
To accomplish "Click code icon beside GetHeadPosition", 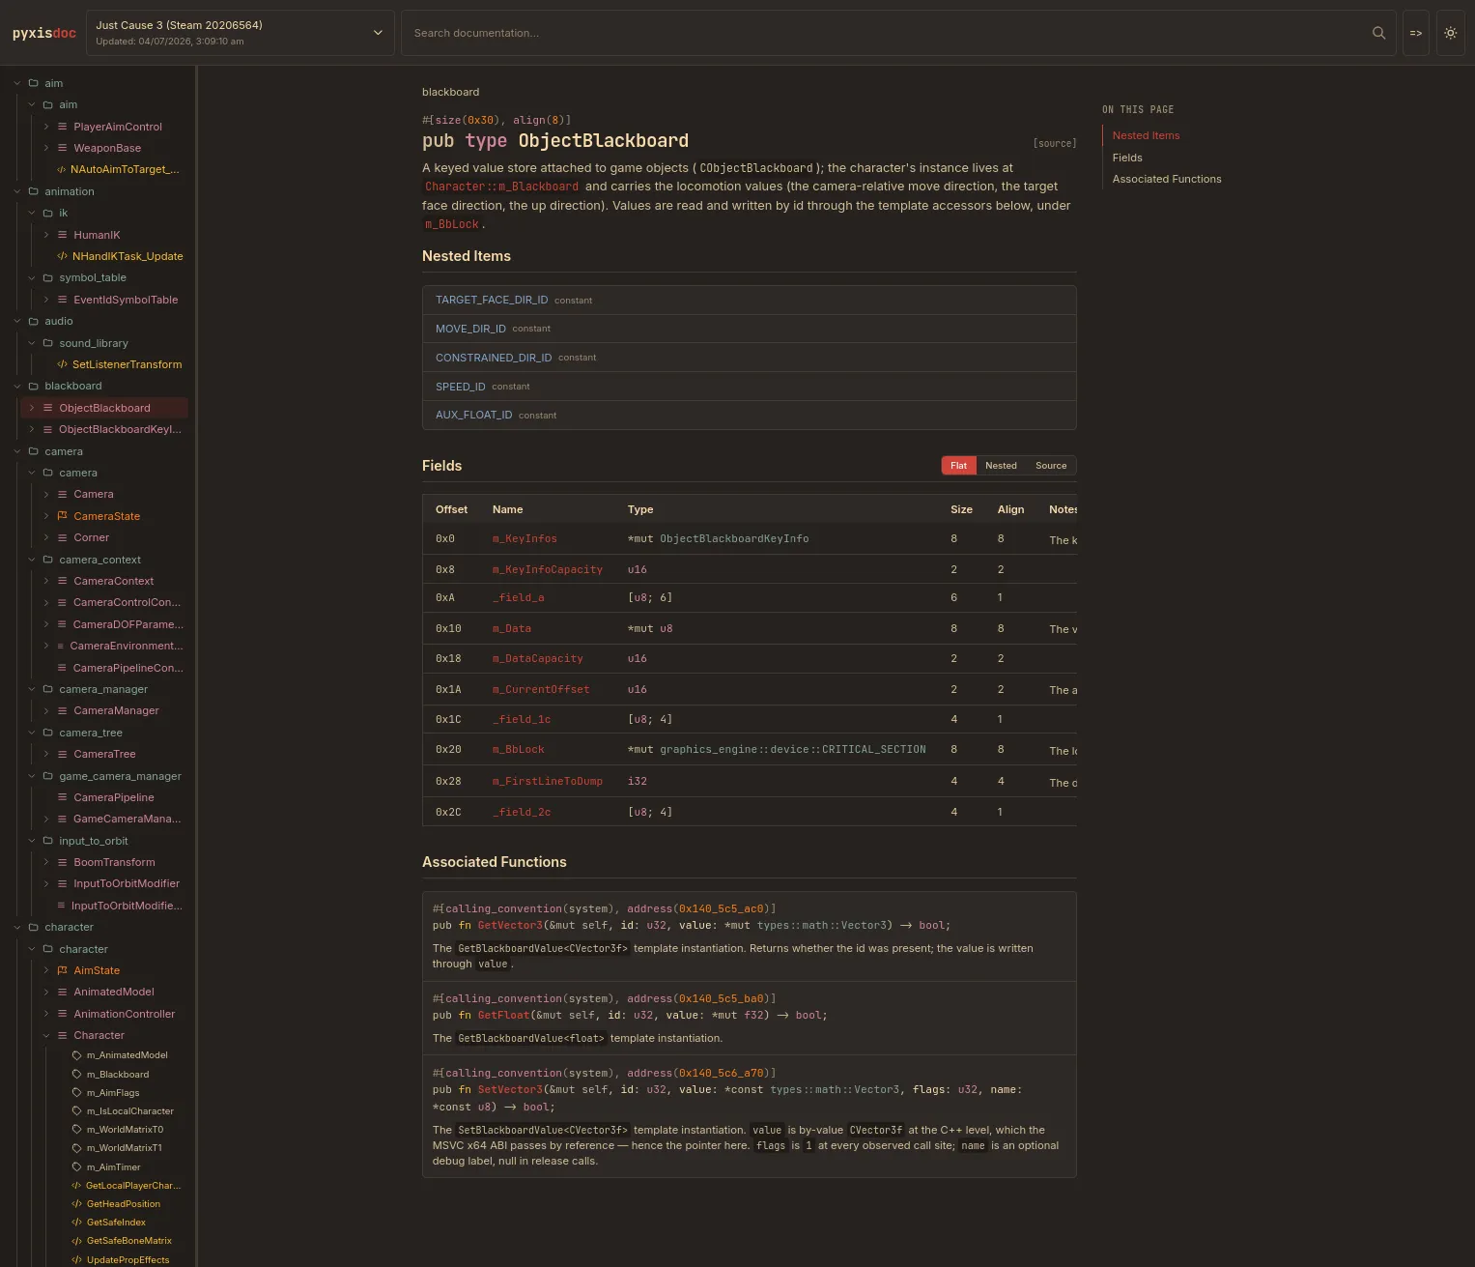I will (x=77, y=1203).
